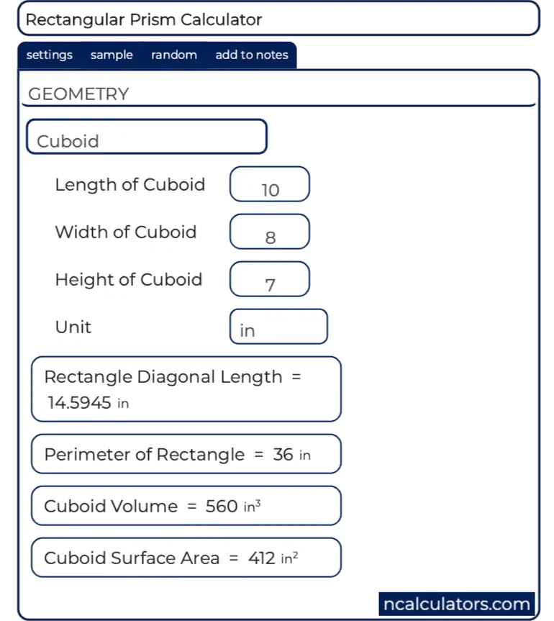Click the Length of Cuboid label
554x621 pixels.
[x=130, y=184]
